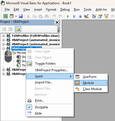This screenshot has width=115, height=121.
Task: Click the View Microsoft Excel toolbar icon
Action: click(x=6, y=16)
